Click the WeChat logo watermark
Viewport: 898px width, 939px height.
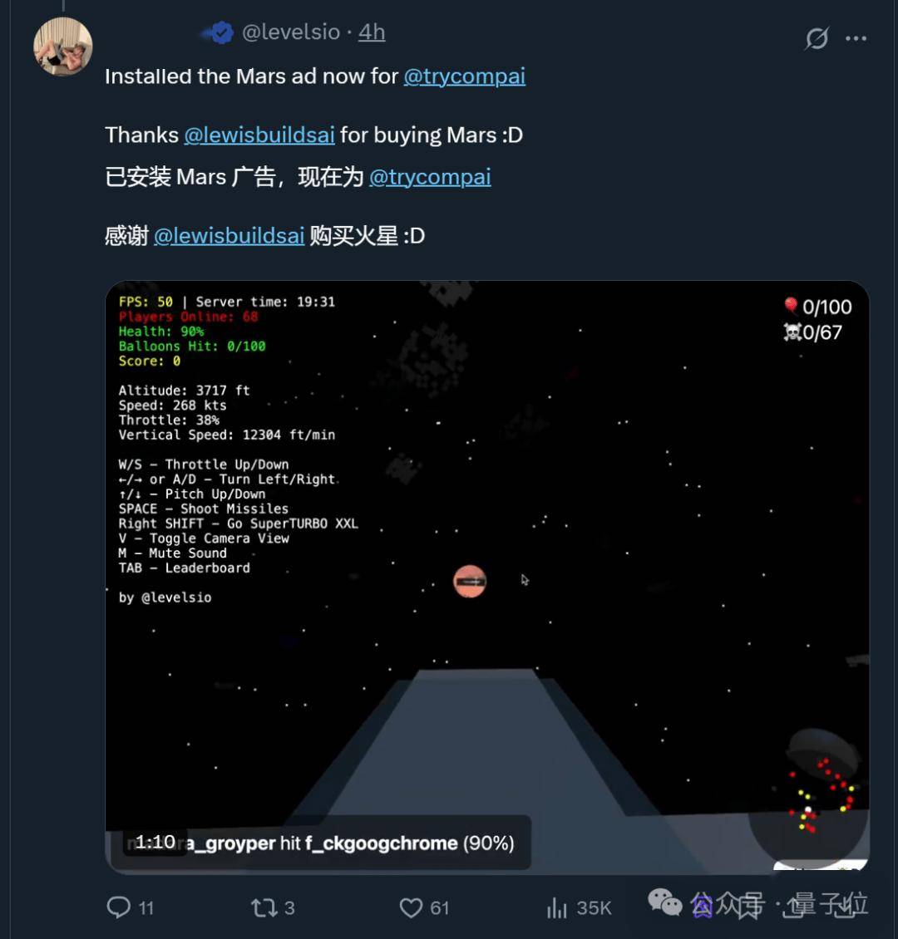[665, 902]
